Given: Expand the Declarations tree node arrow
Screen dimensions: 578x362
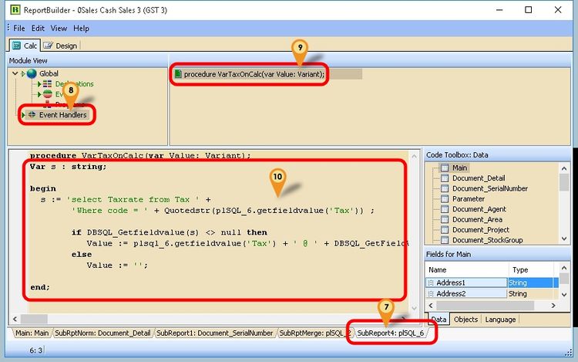Looking at the screenshot, I should click(x=39, y=84).
